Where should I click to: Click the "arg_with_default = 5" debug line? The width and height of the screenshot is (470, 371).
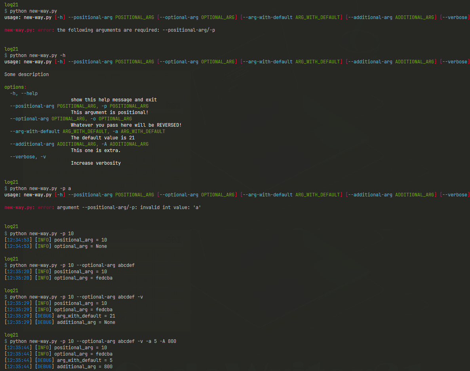coord(83,360)
